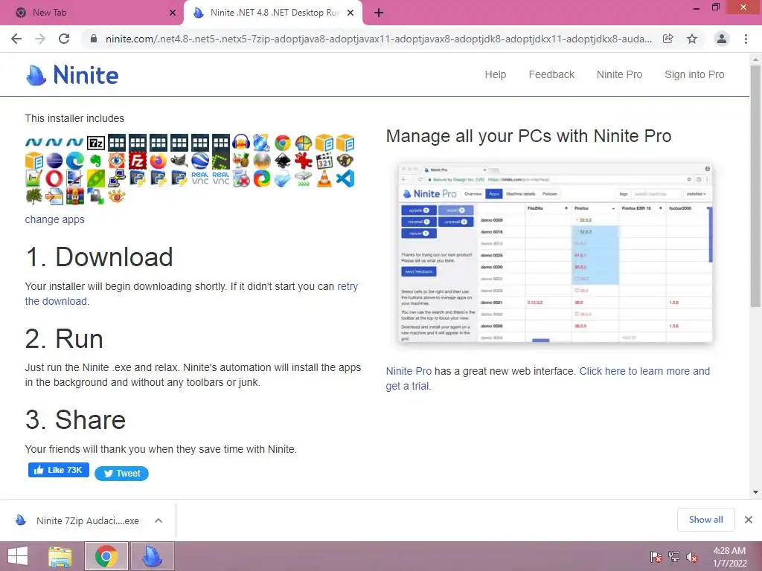The height and width of the screenshot is (571, 762).
Task: Open Ninite Pro in the header navigation
Action: coord(619,74)
